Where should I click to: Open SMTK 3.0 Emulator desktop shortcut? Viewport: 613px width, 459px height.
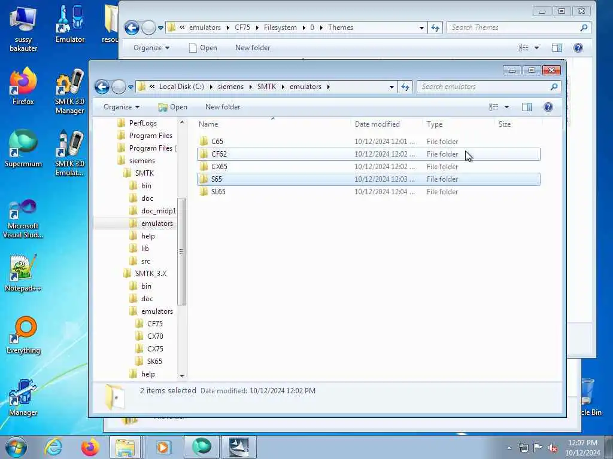coord(69,154)
